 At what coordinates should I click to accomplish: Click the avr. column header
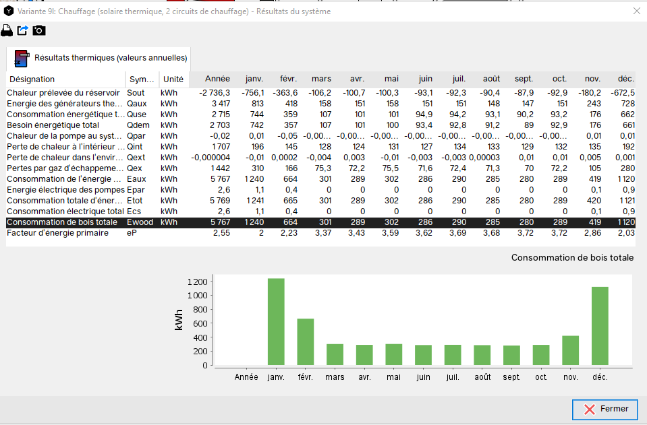click(x=350, y=79)
